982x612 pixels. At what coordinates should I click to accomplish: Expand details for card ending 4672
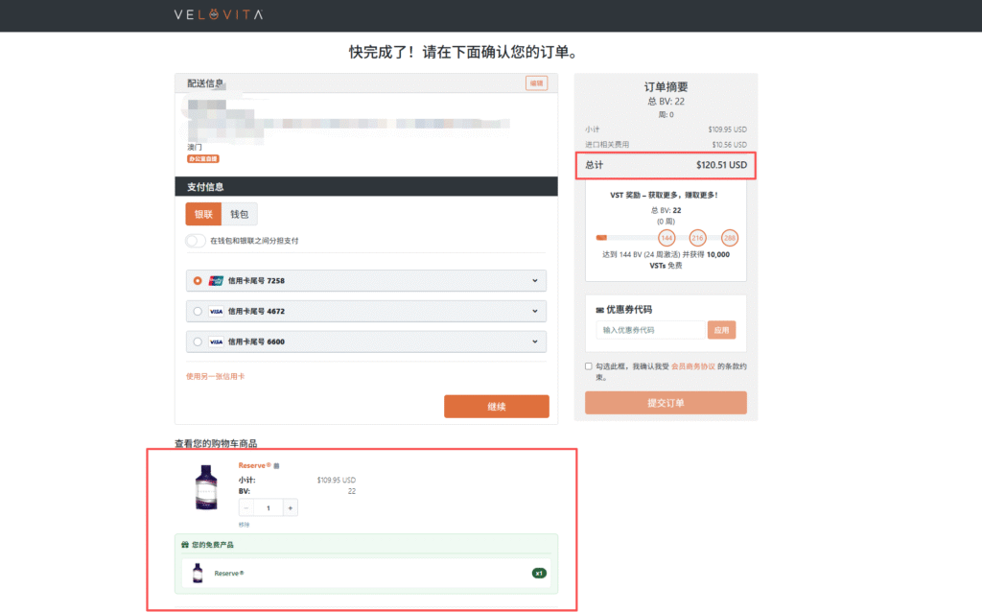pos(535,310)
